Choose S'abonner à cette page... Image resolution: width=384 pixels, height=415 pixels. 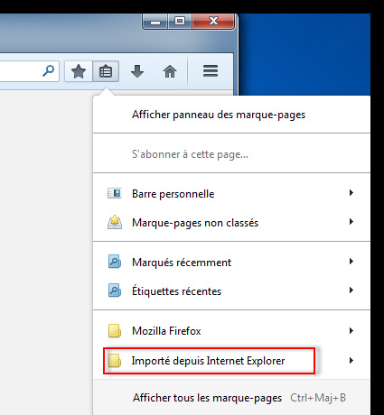click(x=231, y=154)
